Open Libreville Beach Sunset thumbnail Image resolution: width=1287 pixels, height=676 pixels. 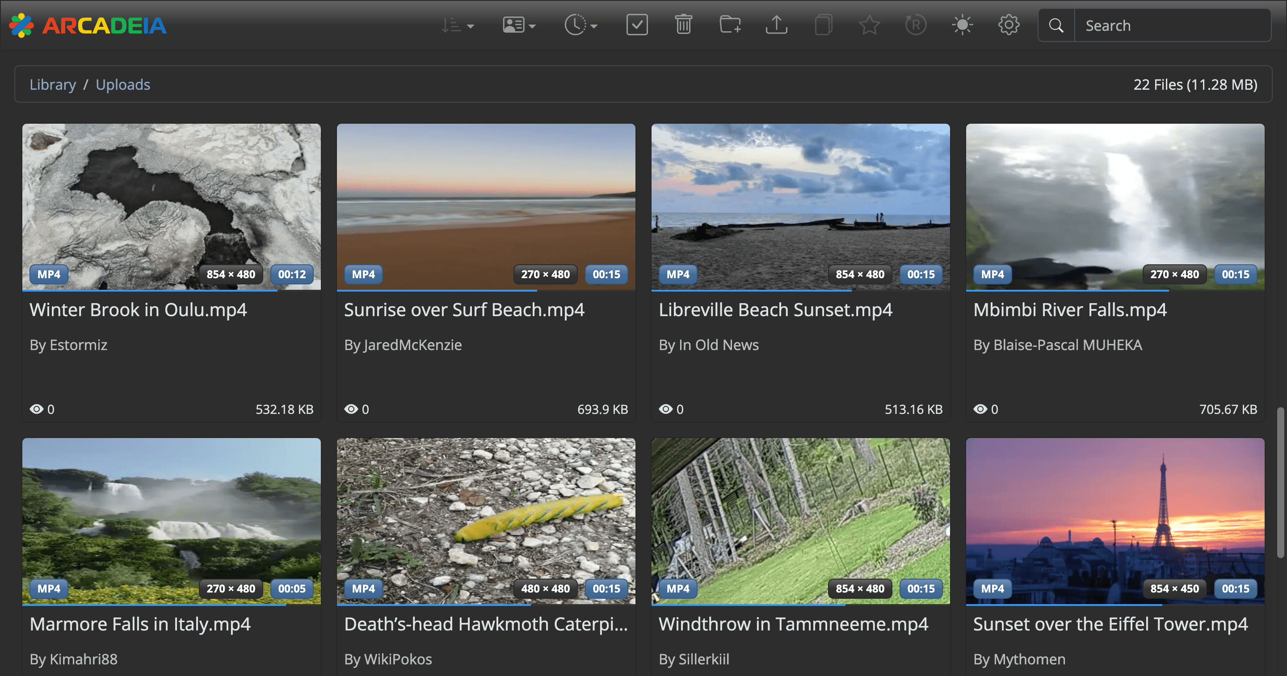coord(800,207)
